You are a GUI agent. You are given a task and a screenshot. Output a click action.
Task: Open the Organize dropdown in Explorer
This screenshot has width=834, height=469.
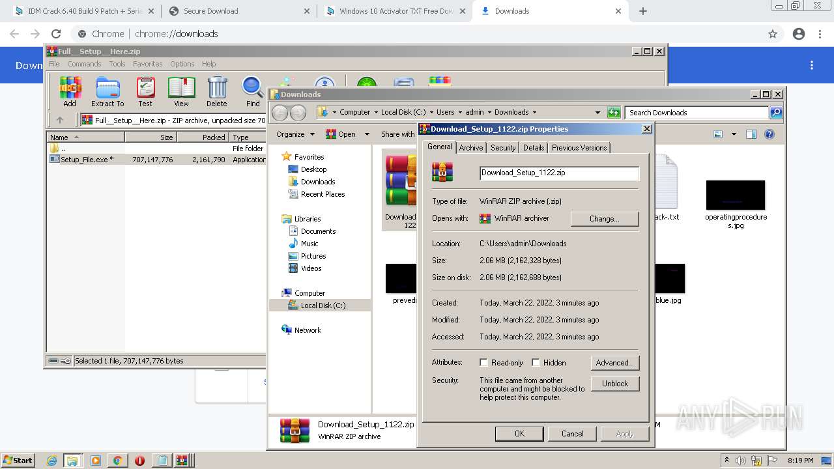click(x=295, y=134)
